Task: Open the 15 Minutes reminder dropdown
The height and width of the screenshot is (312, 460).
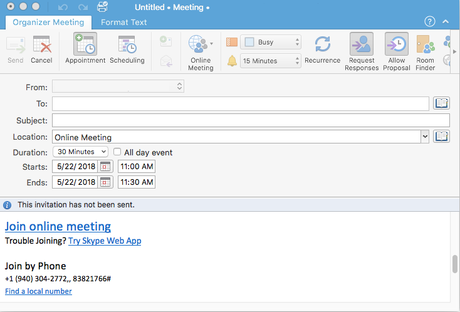Action: coord(271,61)
